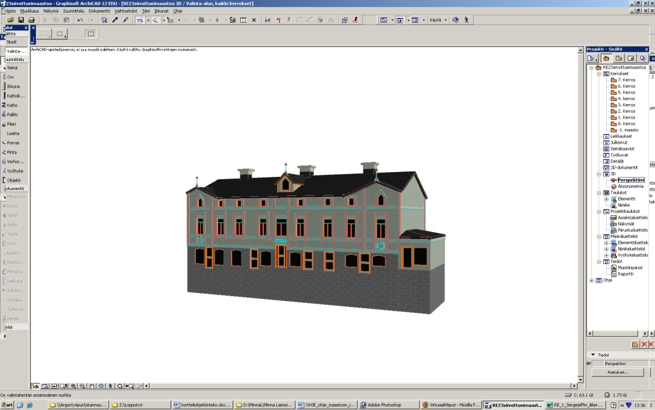
Task: Open the Käytä dropdown arrow
Action: point(446,20)
